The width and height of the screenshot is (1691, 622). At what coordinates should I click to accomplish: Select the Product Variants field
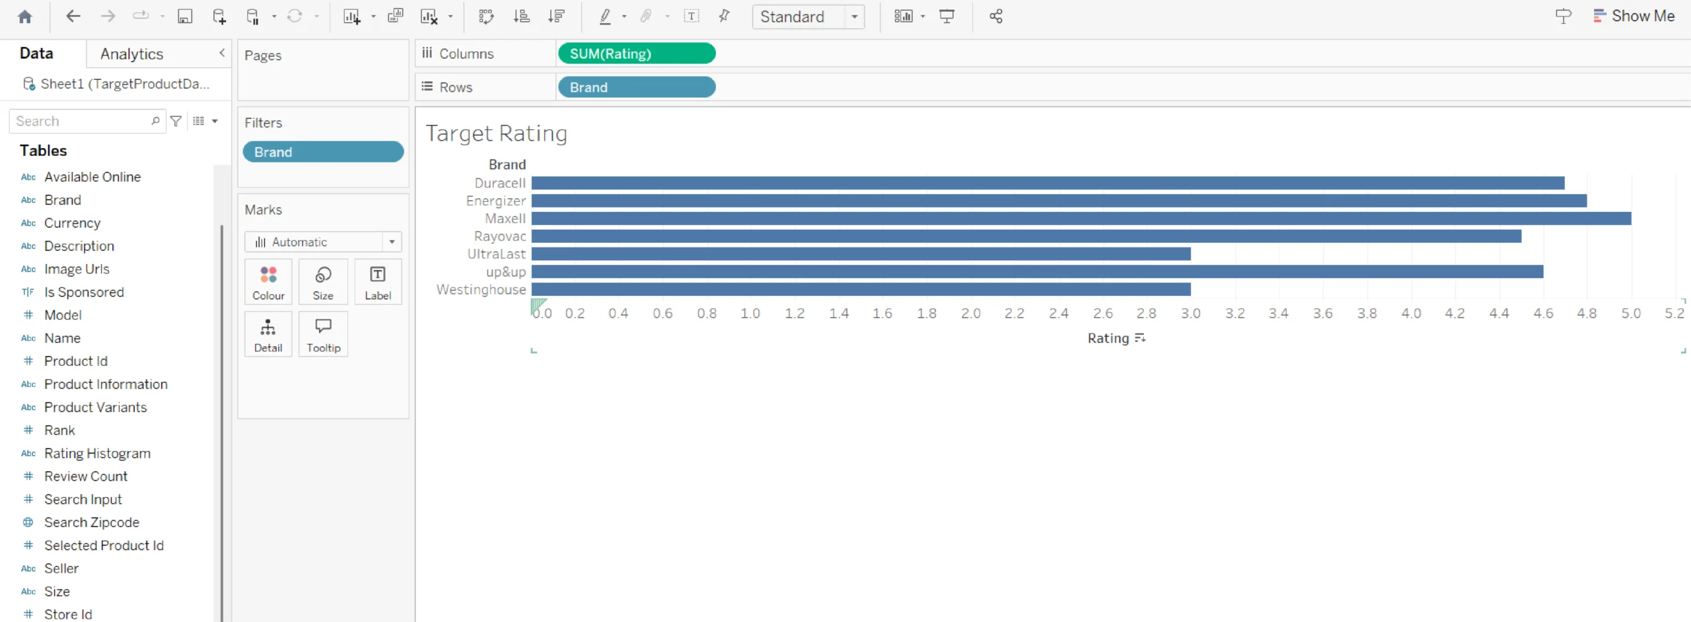coord(95,407)
